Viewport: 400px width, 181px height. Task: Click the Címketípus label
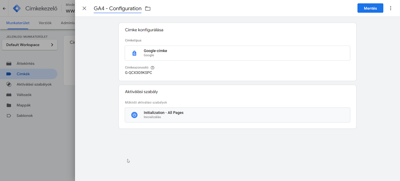coord(133,40)
